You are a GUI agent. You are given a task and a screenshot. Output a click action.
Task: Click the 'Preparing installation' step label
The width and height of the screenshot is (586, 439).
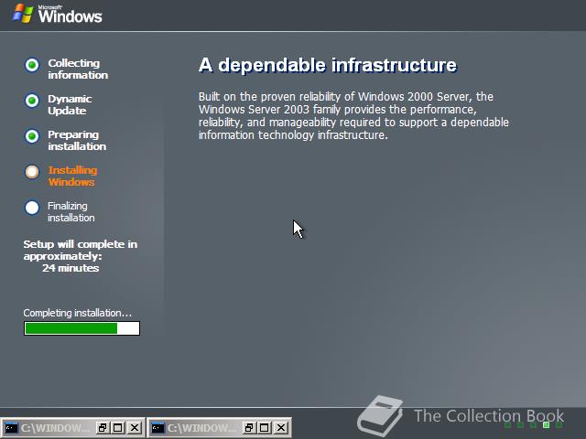tap(77, 140)
